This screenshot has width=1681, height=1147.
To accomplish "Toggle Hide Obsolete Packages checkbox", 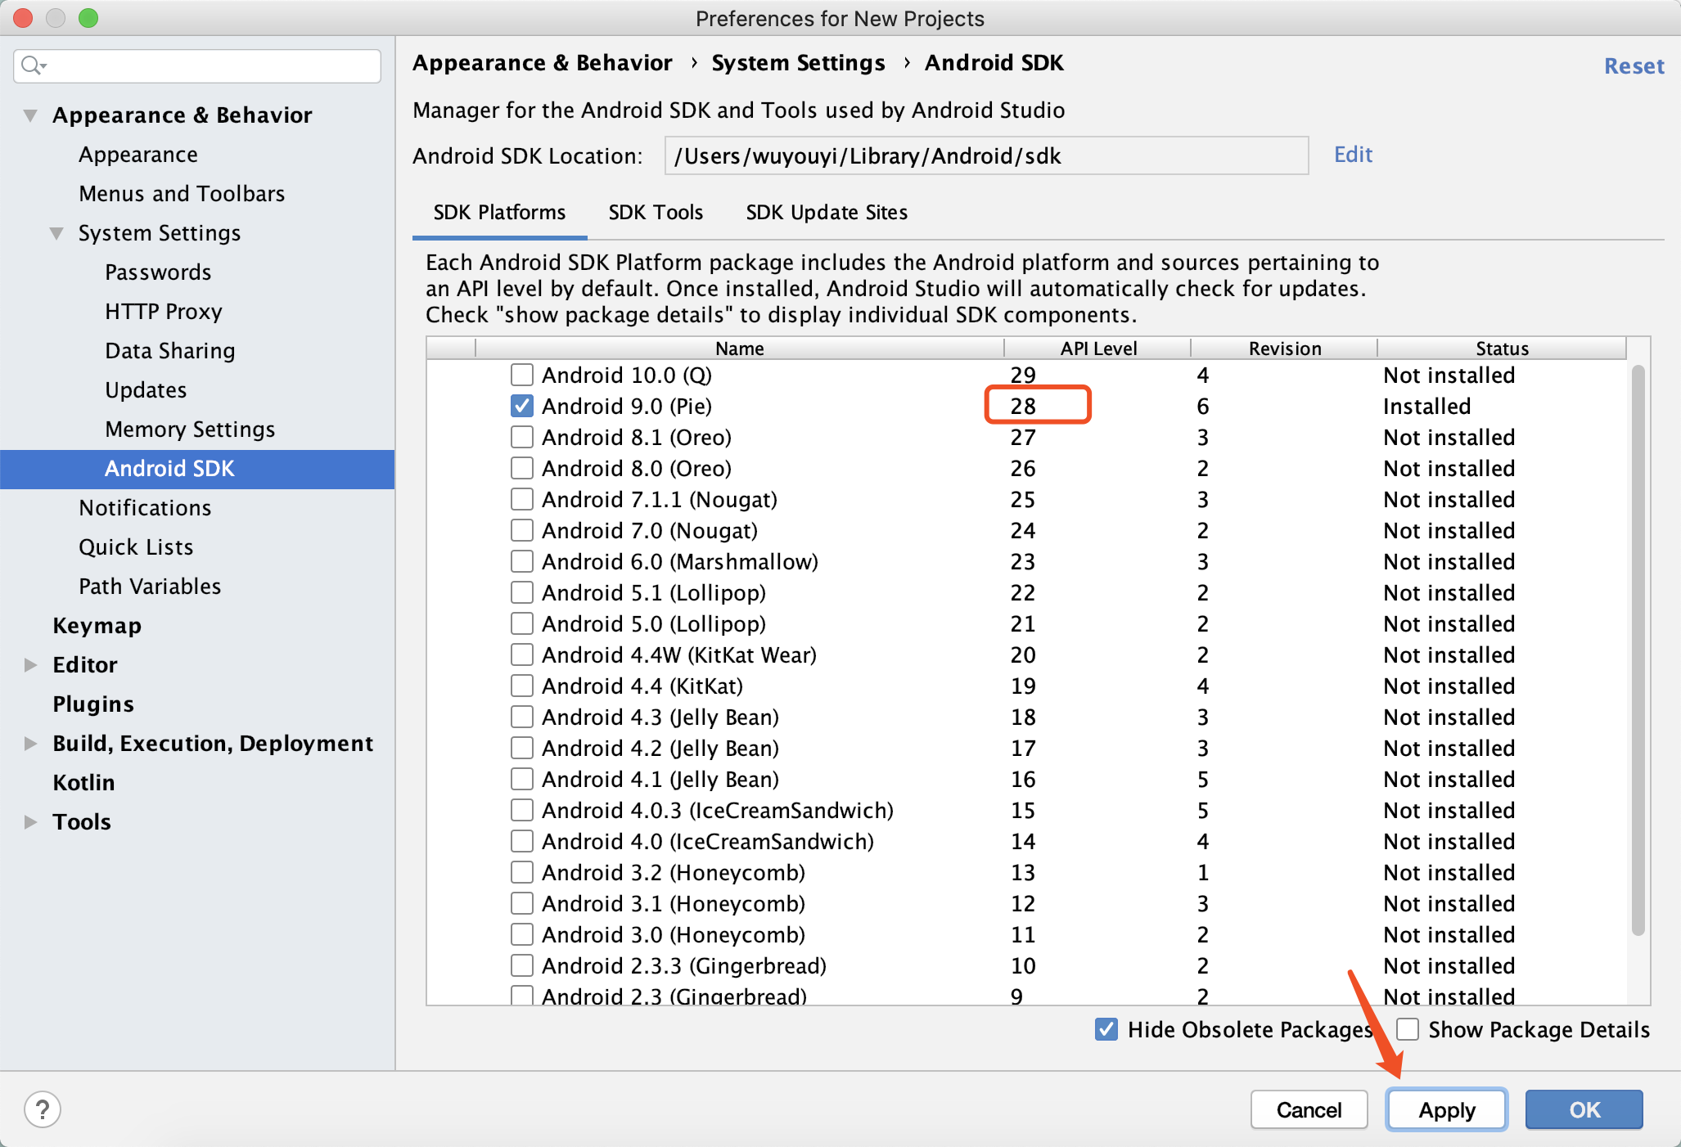I will pos(1106,1029).
